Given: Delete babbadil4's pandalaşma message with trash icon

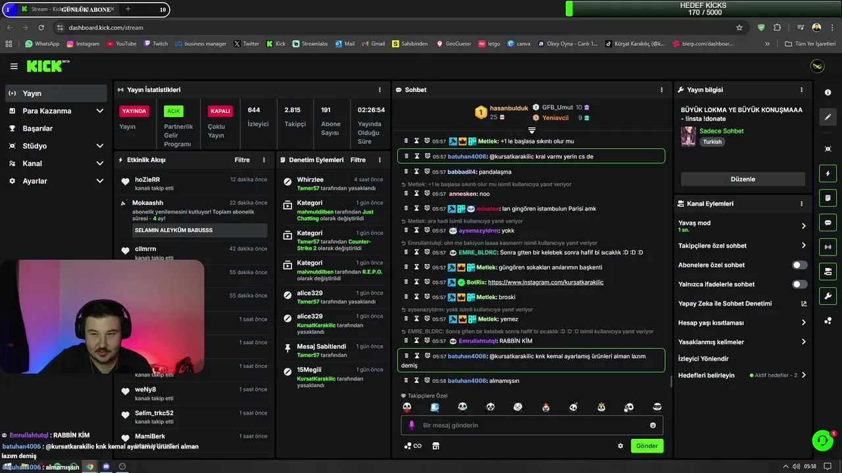Looking at the screenshot, I should (x=407, y=171).
